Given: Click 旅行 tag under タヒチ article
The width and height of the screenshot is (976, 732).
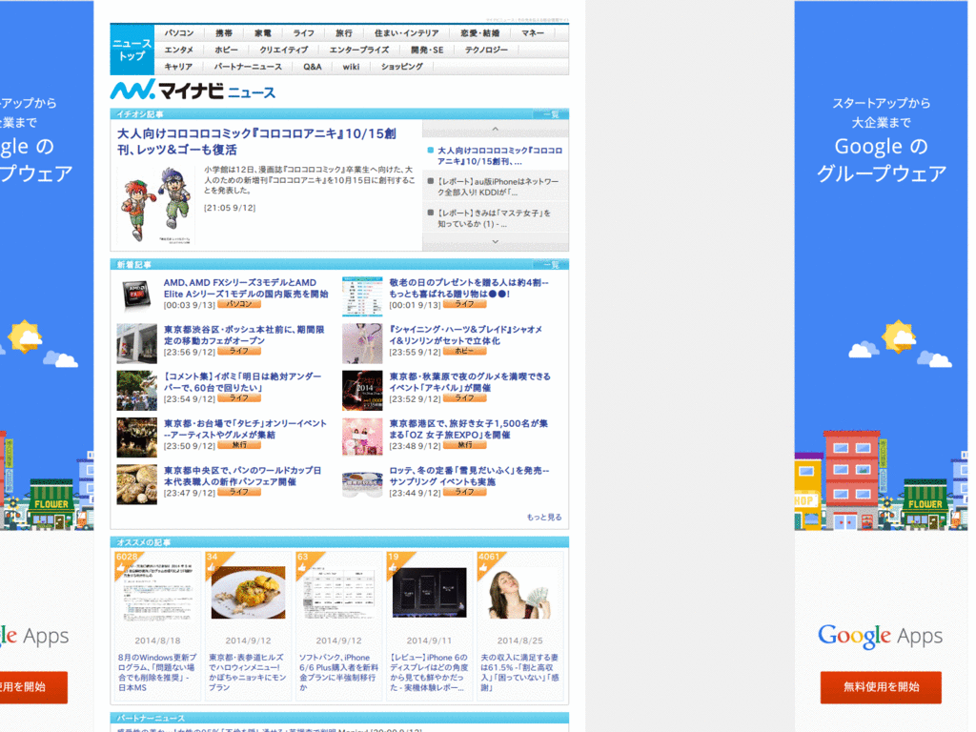Looking at the screenshot, I should 239,445.
